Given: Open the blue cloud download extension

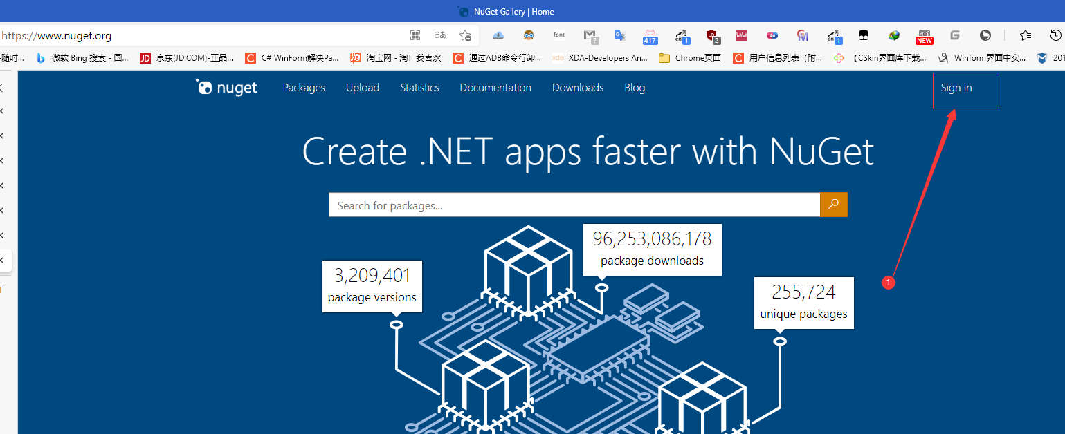Looking at the screenshot, I should point(498,35).
